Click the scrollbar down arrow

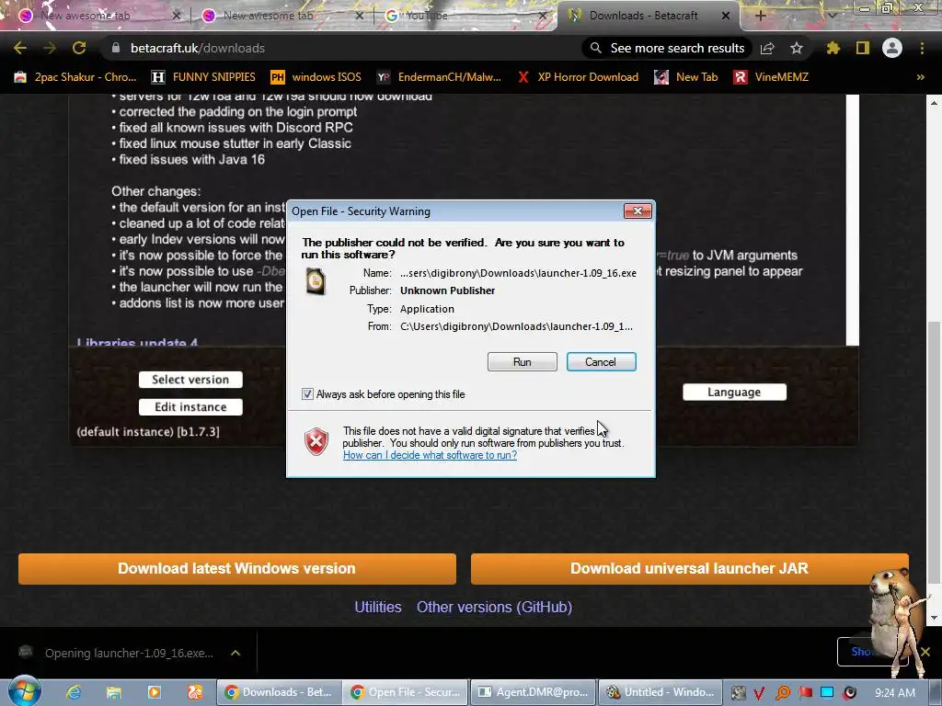933,618
